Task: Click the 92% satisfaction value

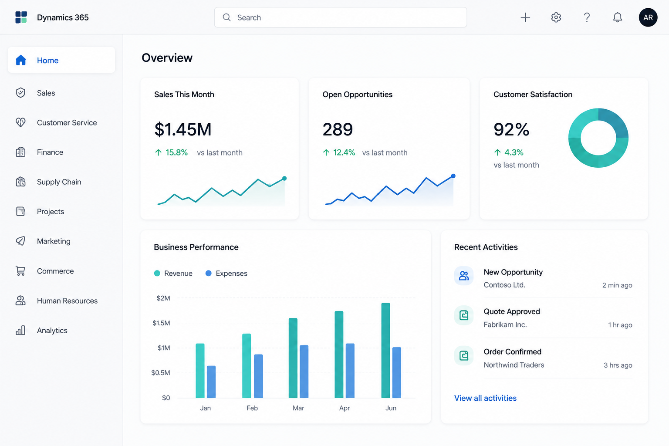Action: pyautogui.click(x=511, y=129)
